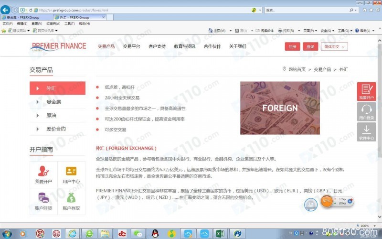Open the 合作伙伴 navigation link
The width and height of the screenshot is (382, 239).
[212, 46]
